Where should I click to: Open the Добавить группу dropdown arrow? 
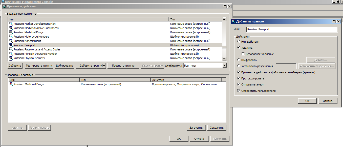pyautogui.click(x=104, y=66)
